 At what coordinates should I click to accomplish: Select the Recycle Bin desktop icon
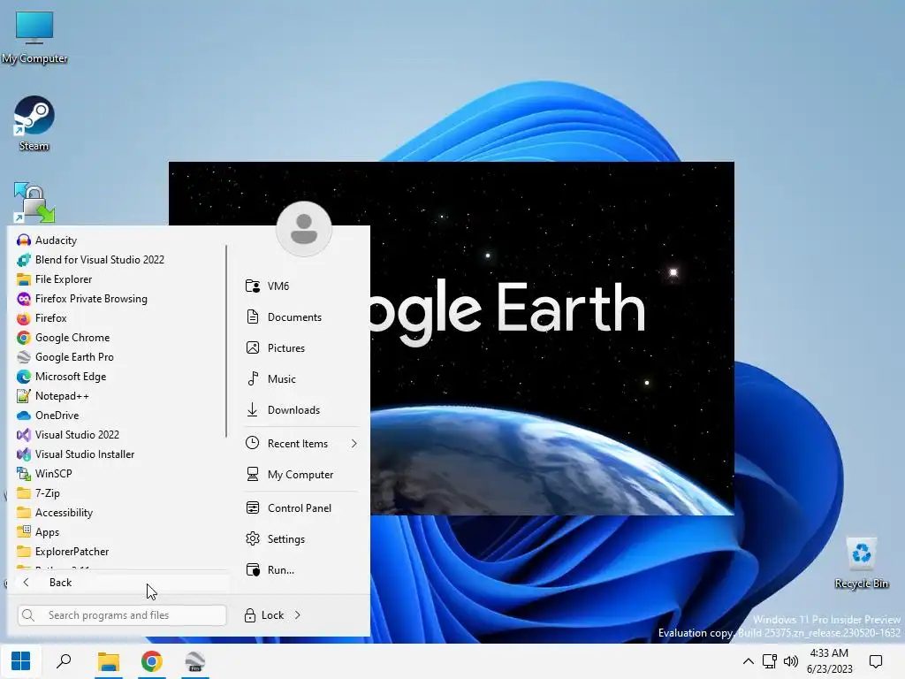tap(861, 563)
